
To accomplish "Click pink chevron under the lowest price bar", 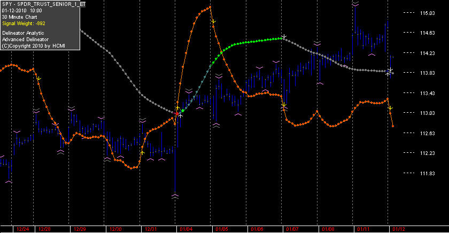I will (x=175, y=196).
